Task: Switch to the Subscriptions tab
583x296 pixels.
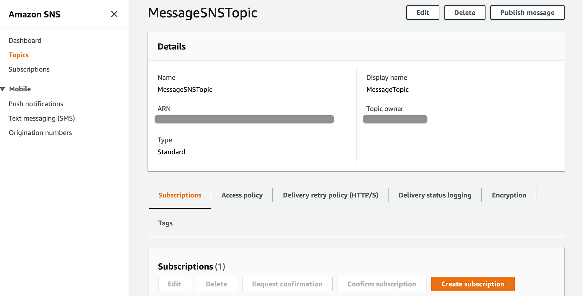Action: click(180, 195)
